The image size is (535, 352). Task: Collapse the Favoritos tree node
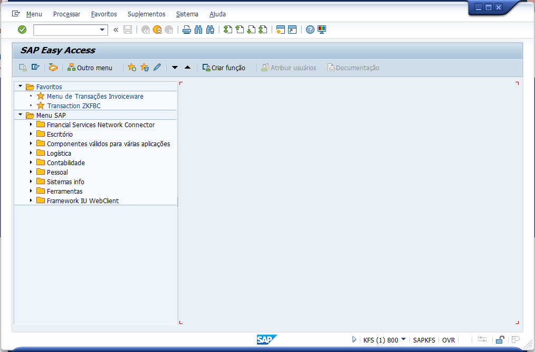click(21, 87)
